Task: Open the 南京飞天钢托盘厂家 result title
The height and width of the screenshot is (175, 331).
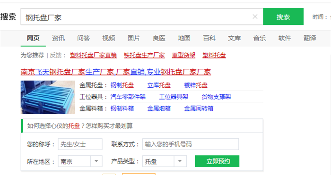Action: [x=116, y=72]
